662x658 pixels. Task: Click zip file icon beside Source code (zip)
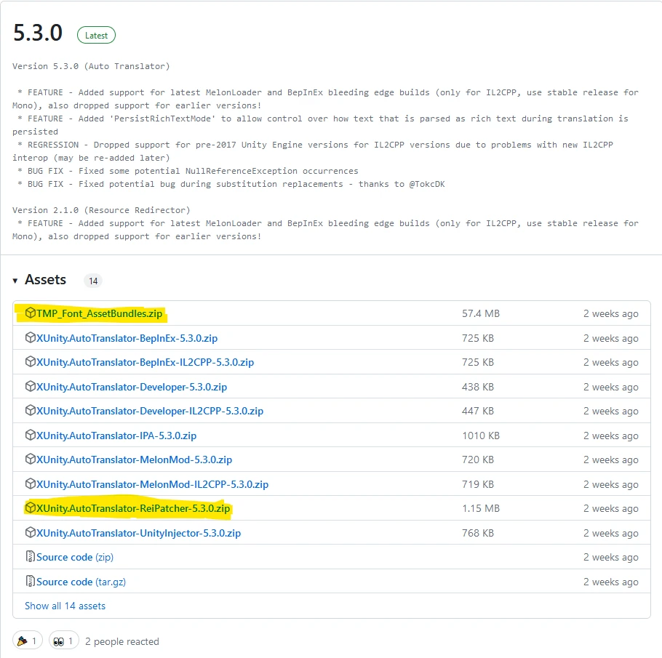click(x=31, y=557)
